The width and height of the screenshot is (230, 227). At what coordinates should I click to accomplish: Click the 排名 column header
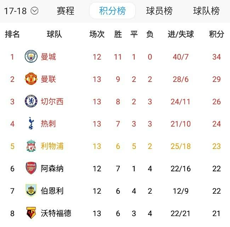(12, 34)
